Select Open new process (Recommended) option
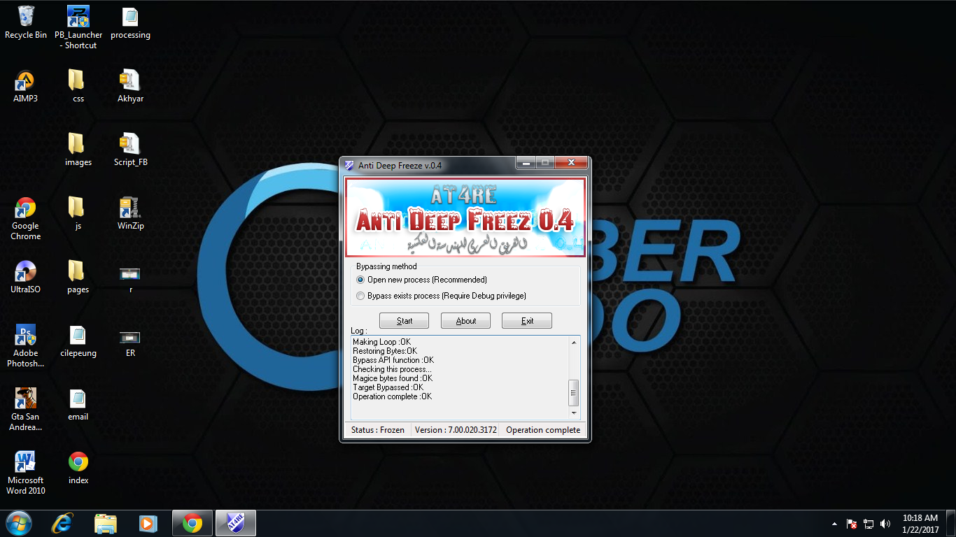956x537 pixels. pyautogui.click(x=421, y=280)
